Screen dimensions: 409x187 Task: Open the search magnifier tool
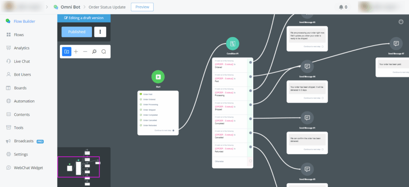pos(103,52)
